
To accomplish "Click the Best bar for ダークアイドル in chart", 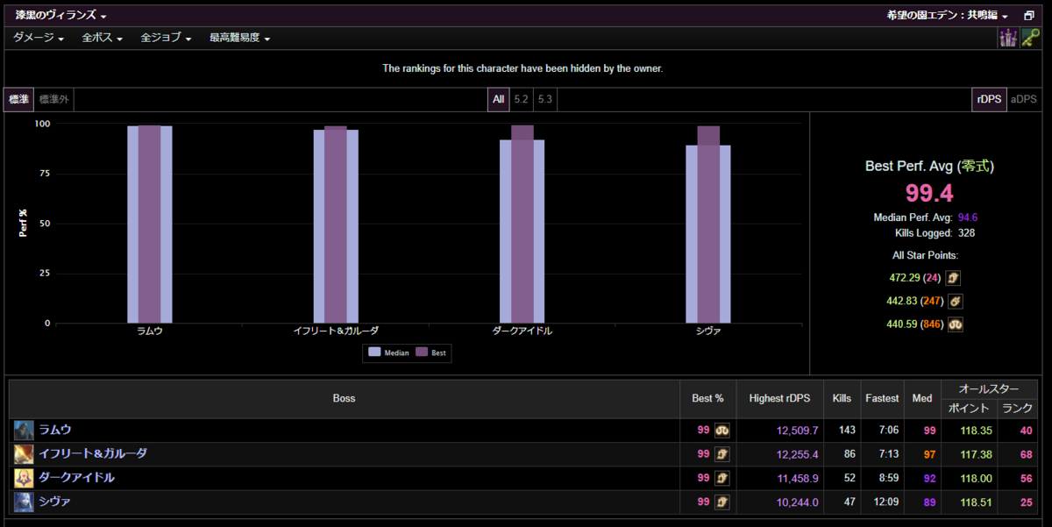I will point(522,224).
